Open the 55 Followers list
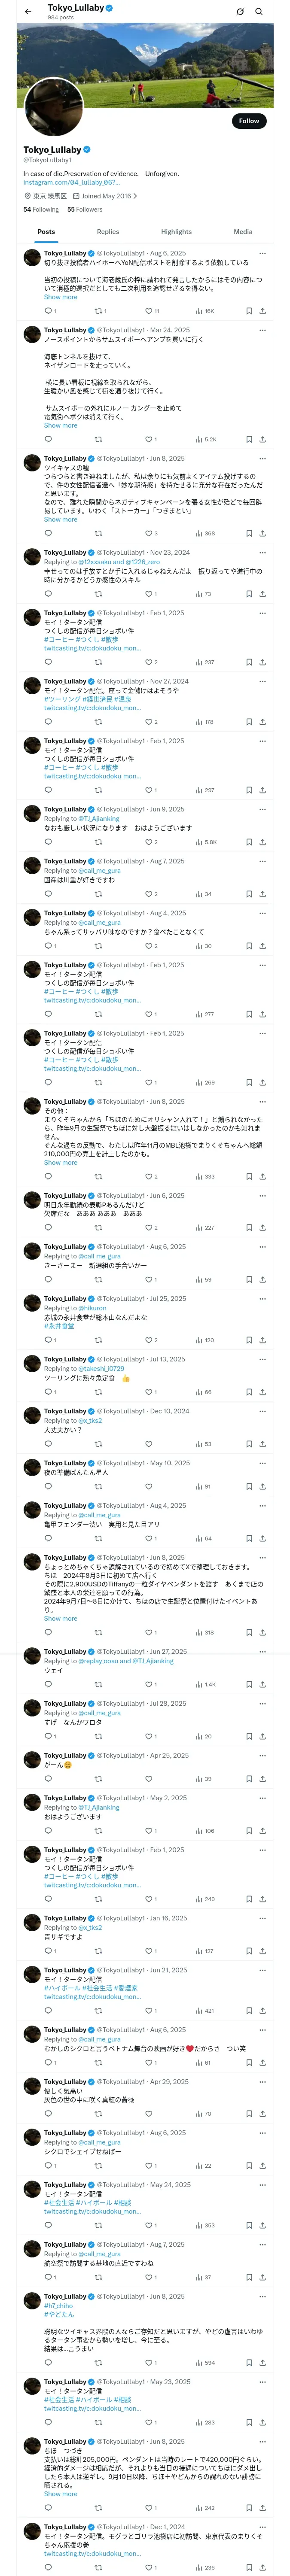 click(85, 210)
